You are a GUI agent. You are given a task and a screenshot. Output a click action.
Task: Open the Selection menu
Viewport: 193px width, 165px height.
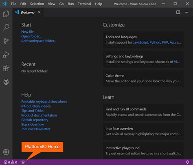coord(37,4)
